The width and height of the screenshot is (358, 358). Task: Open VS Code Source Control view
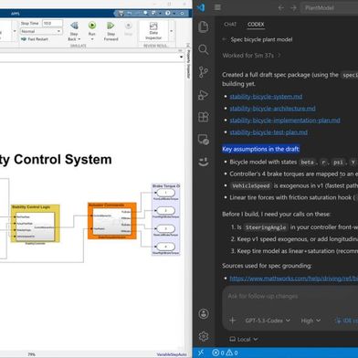pyautogui.click(x=204, y=72)
